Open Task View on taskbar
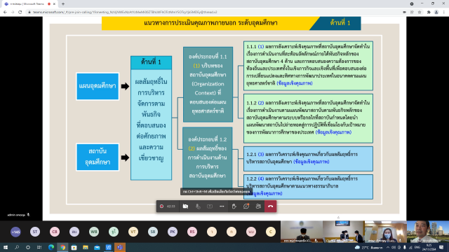This screenshot has width=449, height=252. point(39,247)
